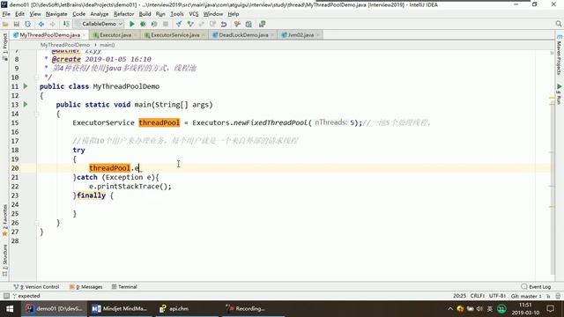Click the Run with Coverage icon
Viewport: 564px width, 317px height.
click(x=154, y=24)
